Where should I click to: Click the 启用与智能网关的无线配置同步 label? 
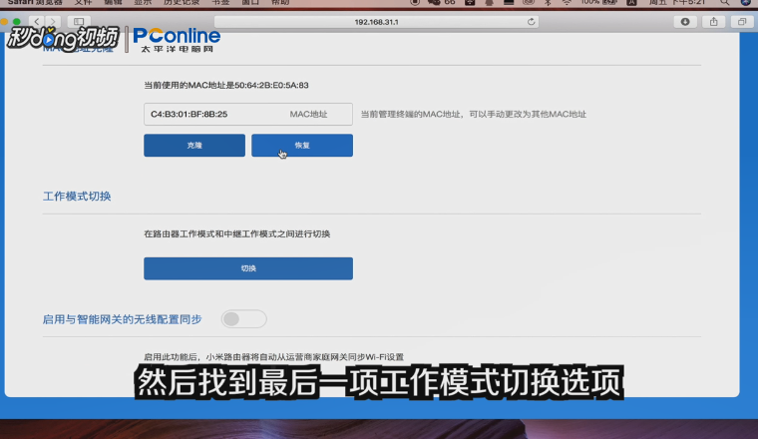click(122, 319)
